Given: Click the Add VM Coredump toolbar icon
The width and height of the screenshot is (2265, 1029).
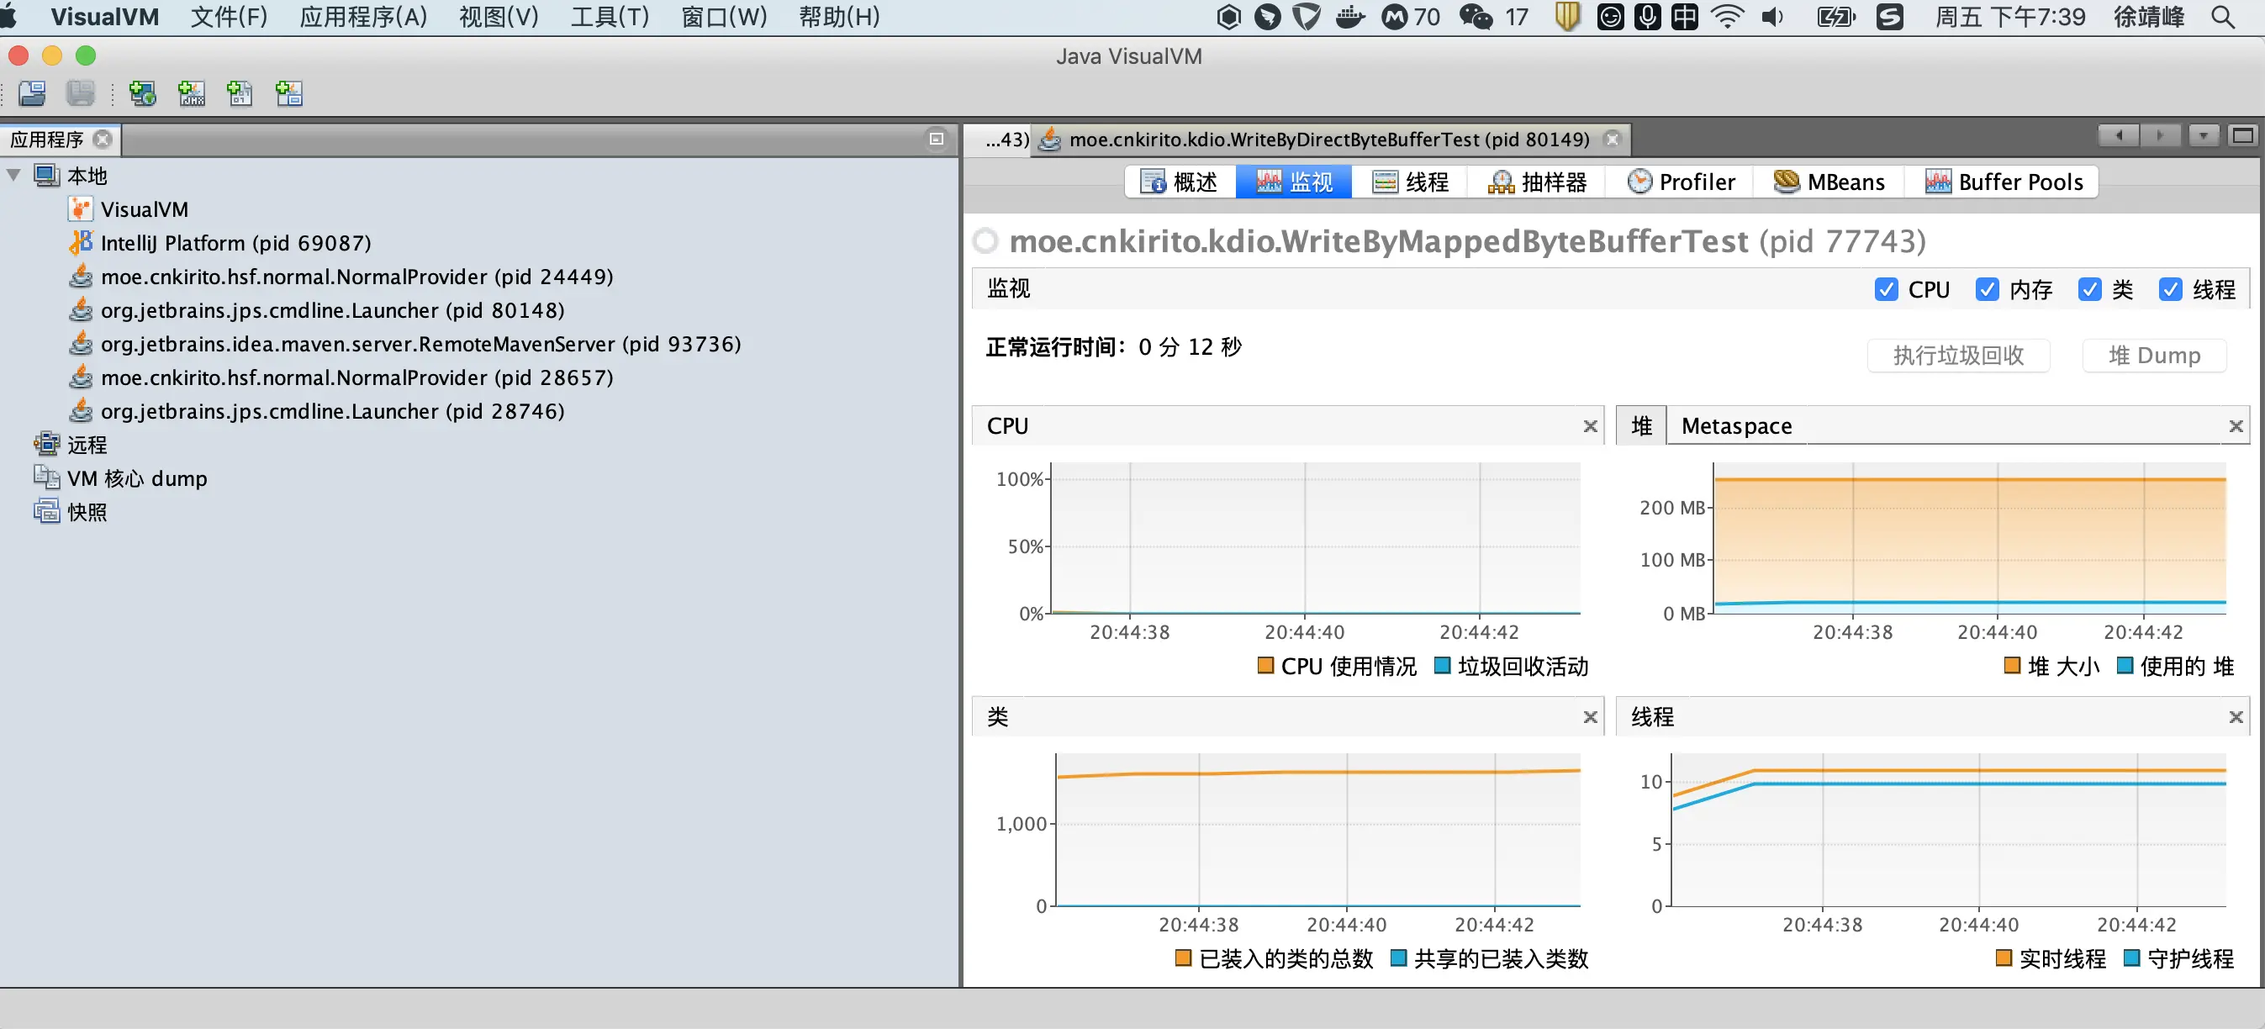Looking at the screenshot, I should pyautogui.click(x=239, y=93).
